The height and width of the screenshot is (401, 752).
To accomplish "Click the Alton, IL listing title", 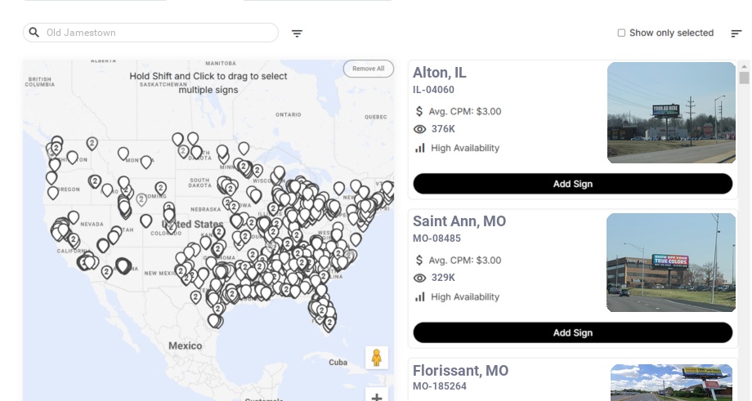I will 440,73.
